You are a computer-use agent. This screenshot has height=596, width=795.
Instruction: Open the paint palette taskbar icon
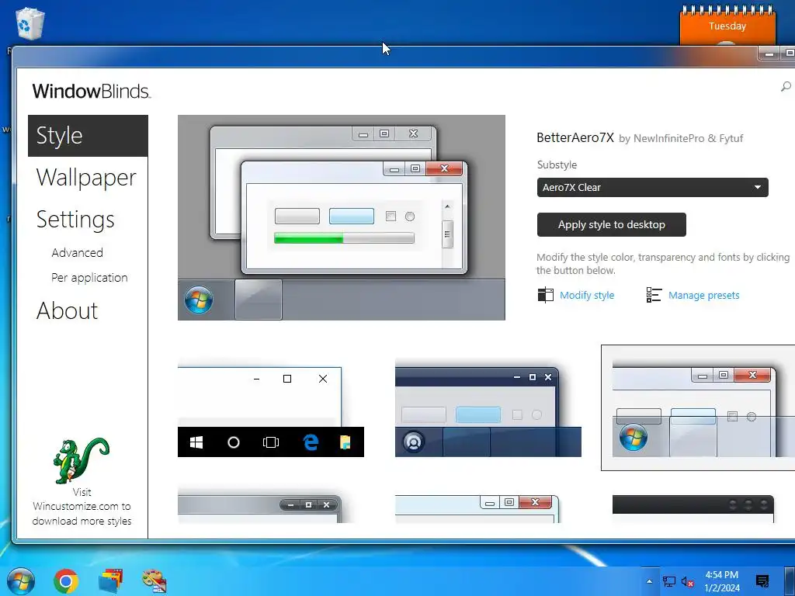pyautogui.click(x=154, y=581)
